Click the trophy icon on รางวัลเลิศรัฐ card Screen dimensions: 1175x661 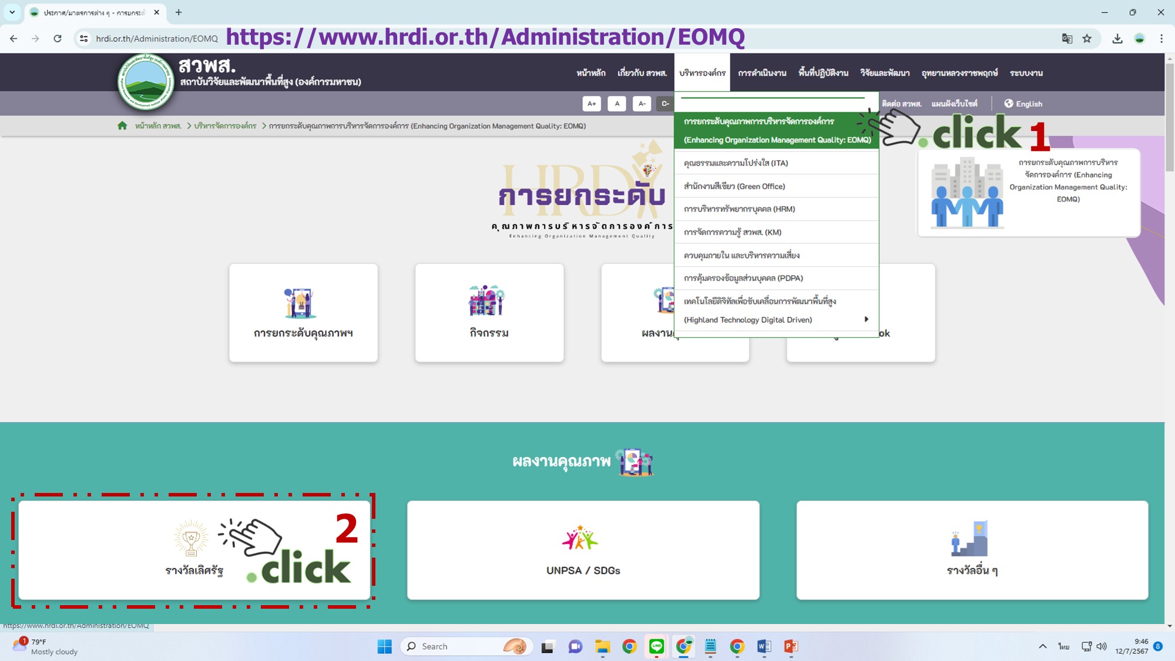pyautogui.click(x=191, y=538)
